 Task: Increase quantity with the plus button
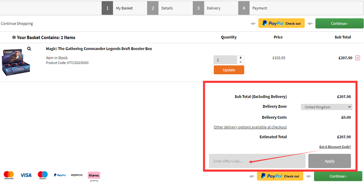pyautogui.click(x=241, y=58)
